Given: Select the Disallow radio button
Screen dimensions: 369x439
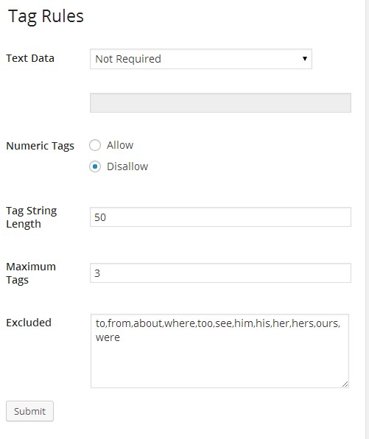Looking at the screenshot, I should 95,166.
